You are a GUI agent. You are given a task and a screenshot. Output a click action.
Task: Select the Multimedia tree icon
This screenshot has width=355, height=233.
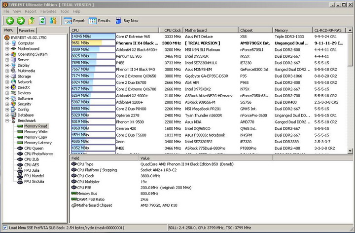(14, 71)
